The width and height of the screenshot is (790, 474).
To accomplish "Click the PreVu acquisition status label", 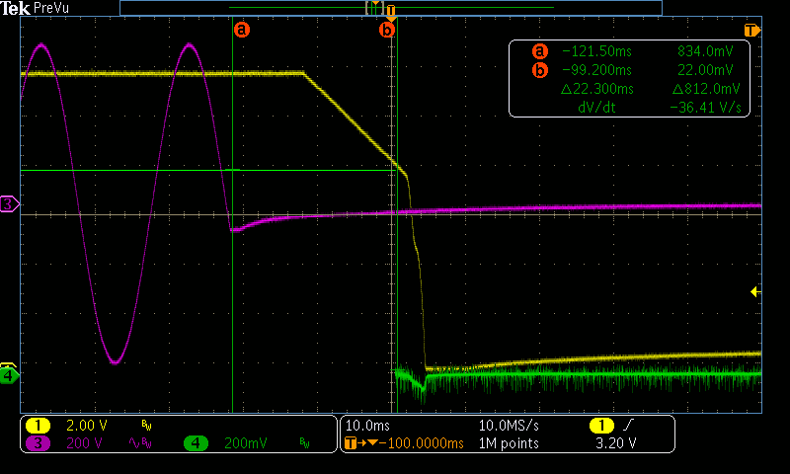I will [49, 8].
